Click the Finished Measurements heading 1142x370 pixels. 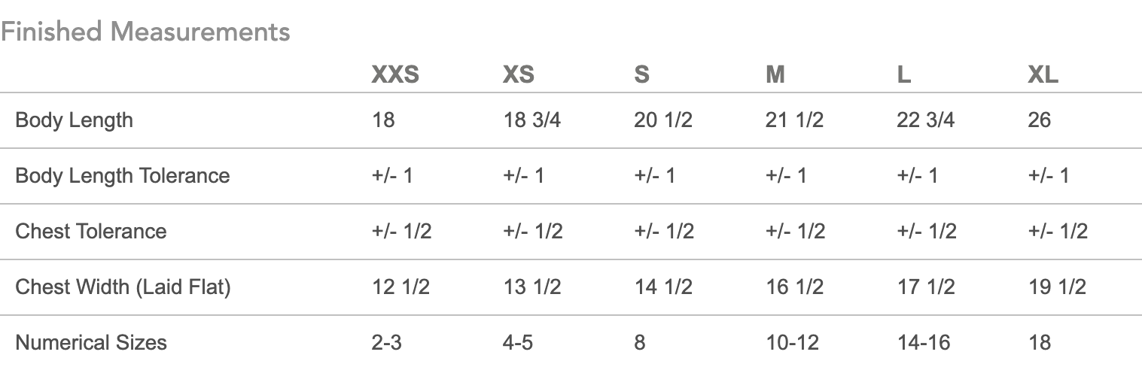coord(145,32)
